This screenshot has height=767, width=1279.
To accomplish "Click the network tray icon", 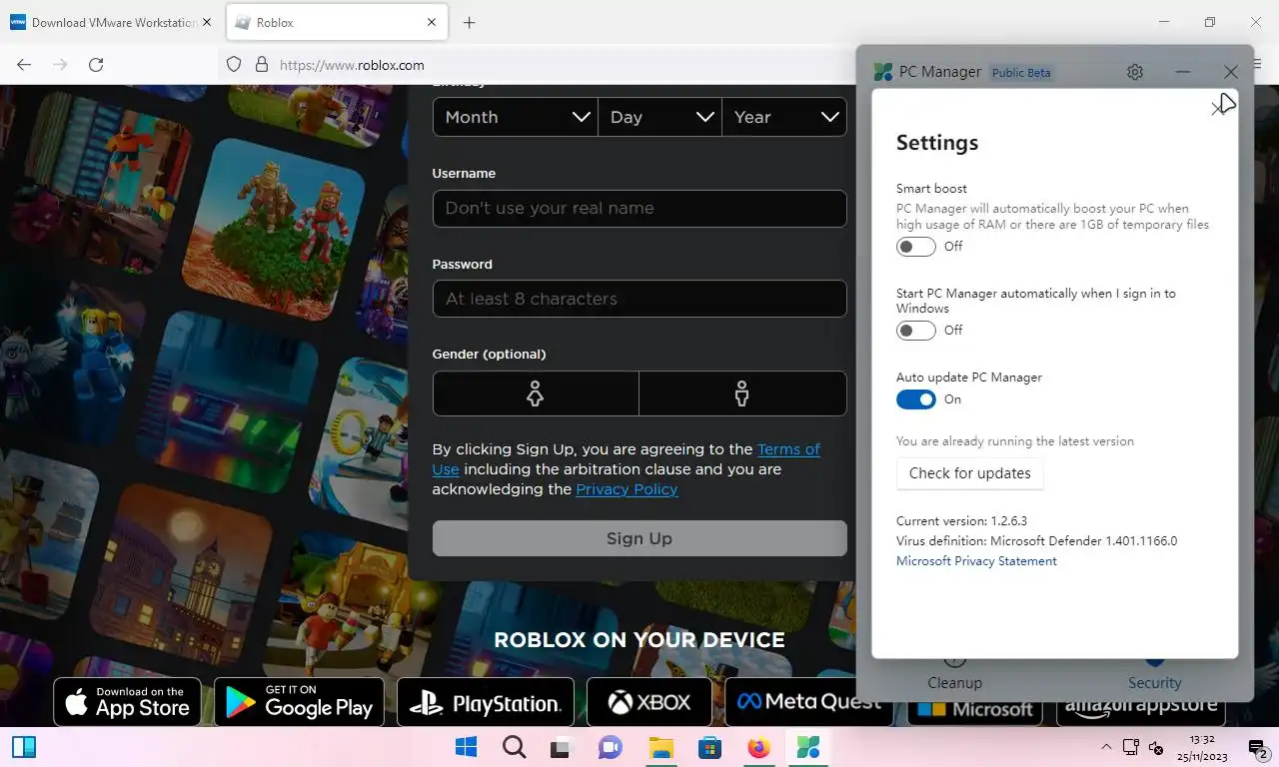I will 1131,747.
